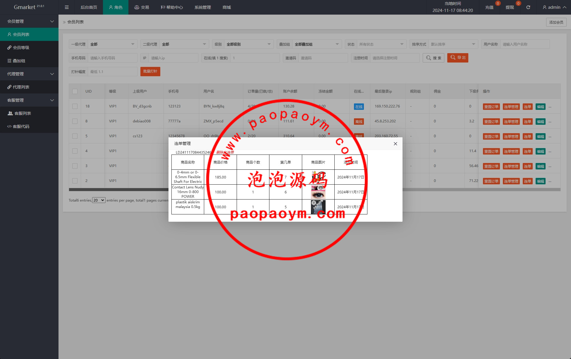Open more actions ellipsis for UID 18 row
Viewport: 571px width, 359px height.
[x=550, y=107]
